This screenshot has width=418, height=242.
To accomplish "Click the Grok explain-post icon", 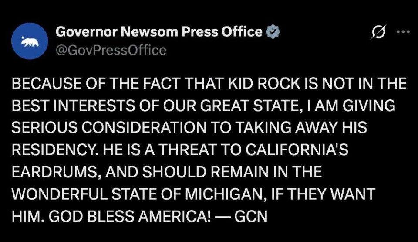I will pyautogui.click(x=378, y=32).
